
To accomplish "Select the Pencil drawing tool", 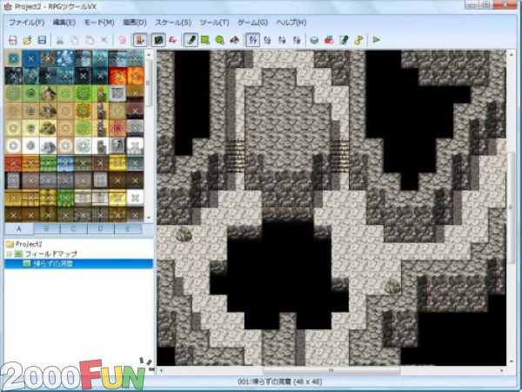I will (191, 39).
